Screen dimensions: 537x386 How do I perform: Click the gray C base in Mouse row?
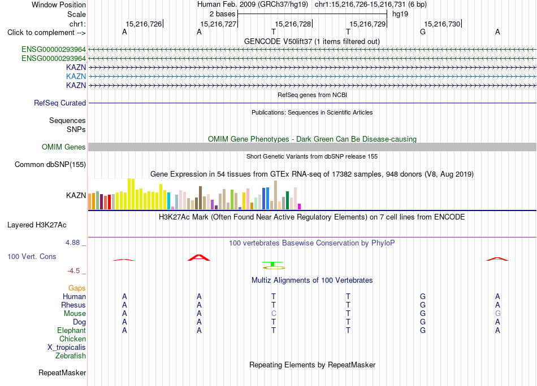274,314
